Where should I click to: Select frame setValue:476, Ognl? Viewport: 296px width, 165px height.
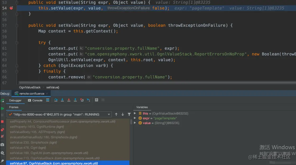pos(68,148)
